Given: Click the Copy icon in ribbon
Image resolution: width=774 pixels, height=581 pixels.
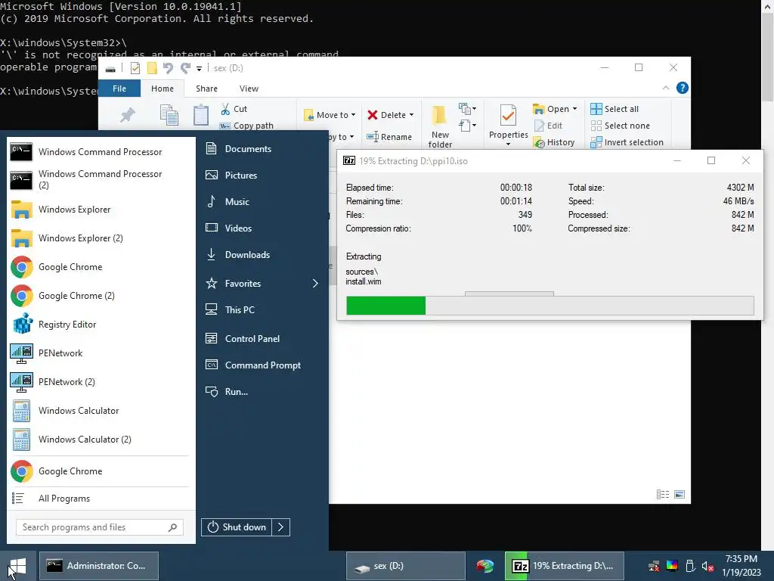Looking at the screenshot, I should point(169,115).
